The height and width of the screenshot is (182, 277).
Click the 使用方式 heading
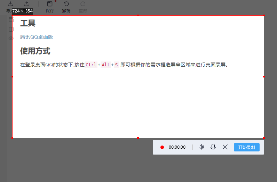tap(35, 51)
